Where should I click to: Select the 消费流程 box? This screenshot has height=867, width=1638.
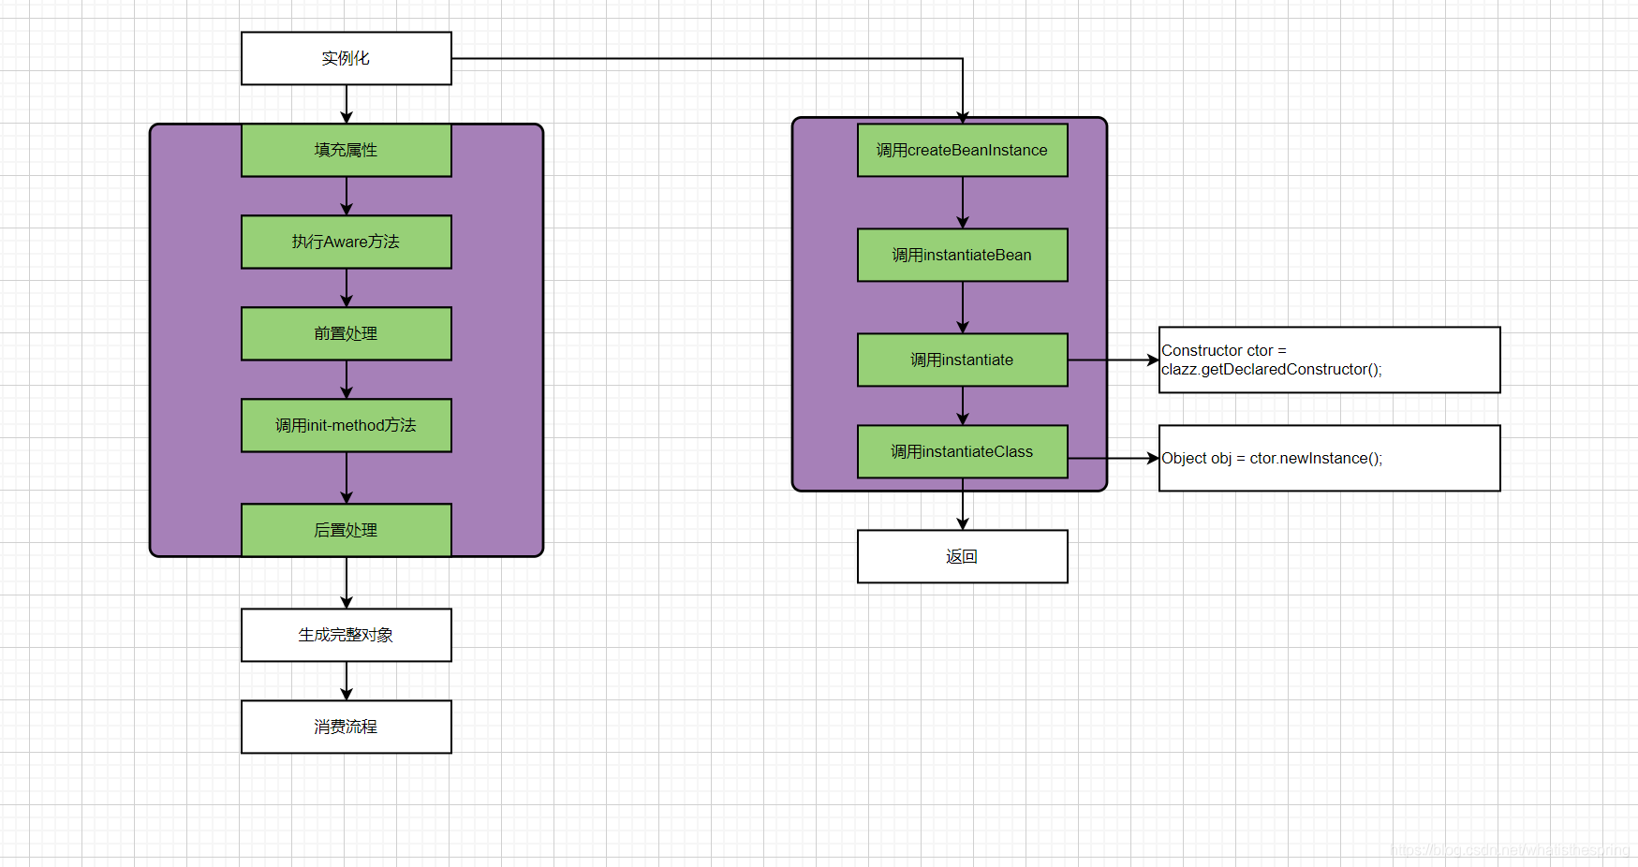click(x=347, y=727)
